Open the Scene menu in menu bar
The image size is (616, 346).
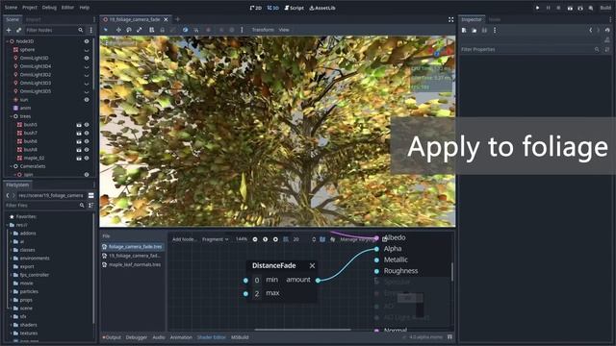point(11,8)
